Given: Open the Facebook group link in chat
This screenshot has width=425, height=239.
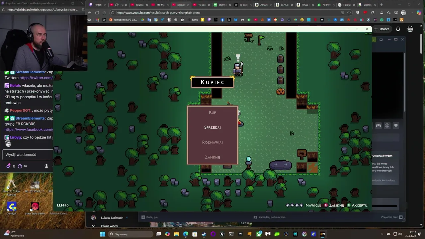Looking at the screenshot, I should [x=29, y=129].
